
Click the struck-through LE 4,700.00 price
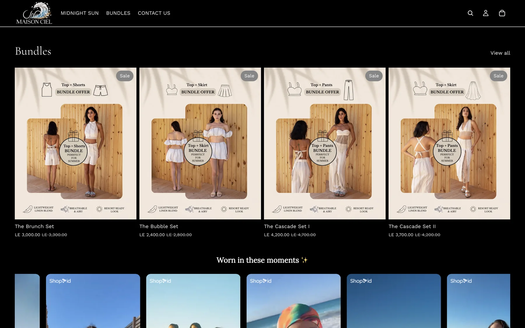coord(303,235)
